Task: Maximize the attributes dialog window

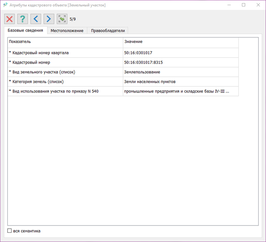Action: 243,5
